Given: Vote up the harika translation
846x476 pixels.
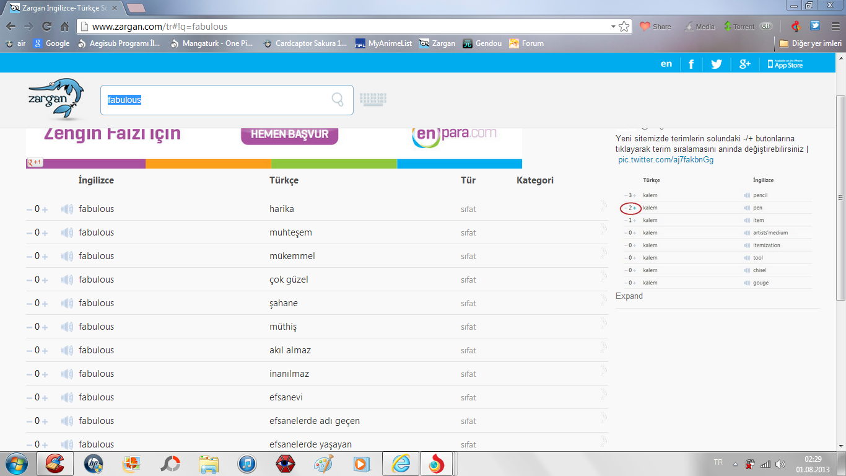Looking at the screenshot, I should (x=45, y=209).
